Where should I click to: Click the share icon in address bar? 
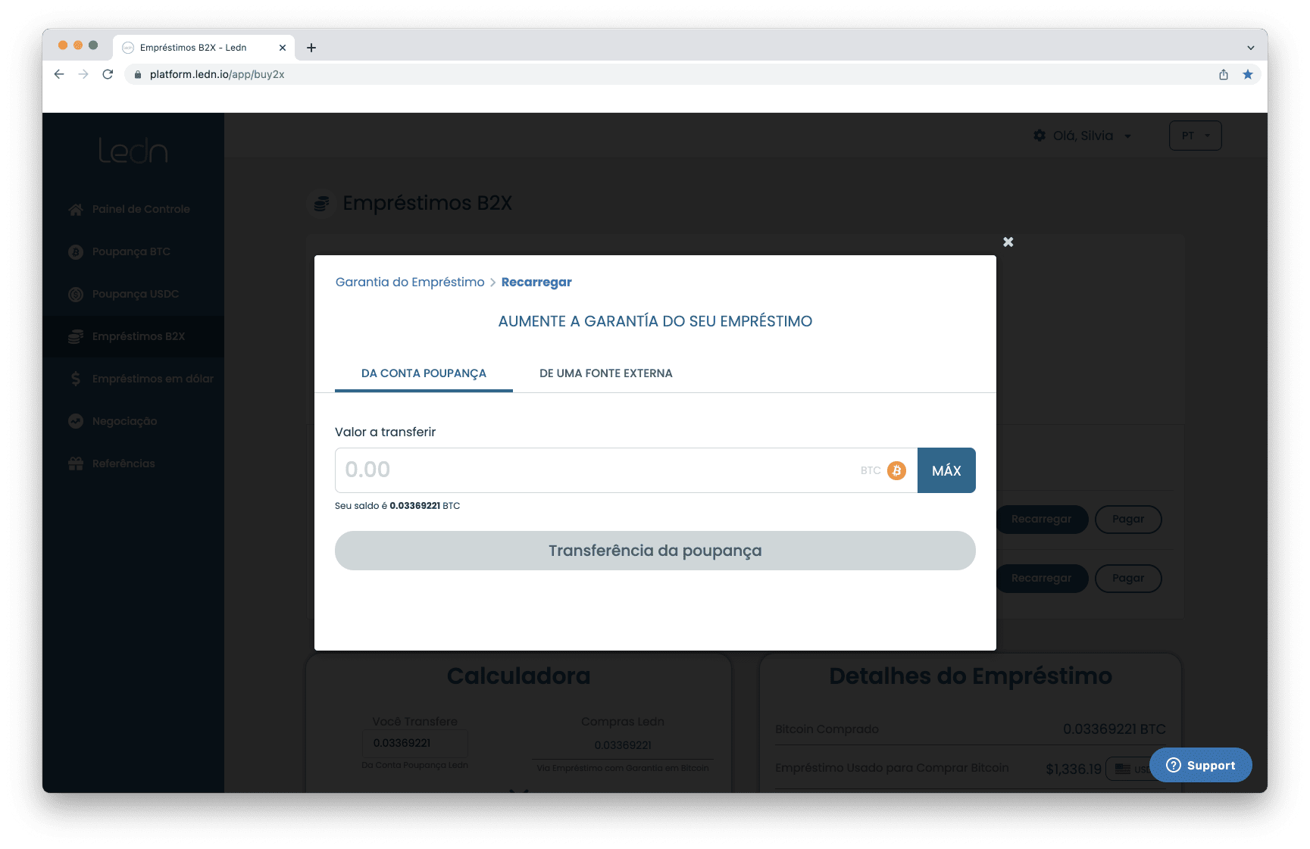click(1224, 74)
